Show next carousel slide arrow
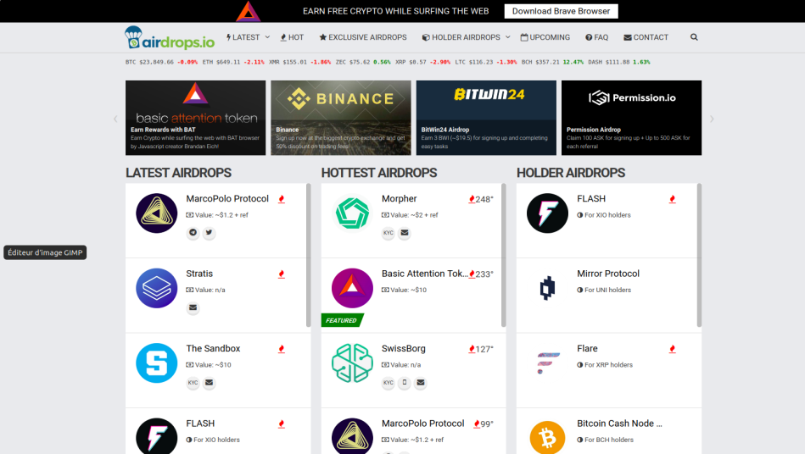Image resolution: width=805 pixels, height=454 pixels. click(x=712, y=119)
